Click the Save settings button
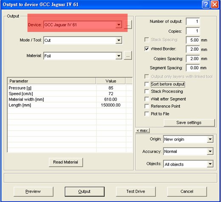This screenshot has height=202, width=221. click(189, 123)
